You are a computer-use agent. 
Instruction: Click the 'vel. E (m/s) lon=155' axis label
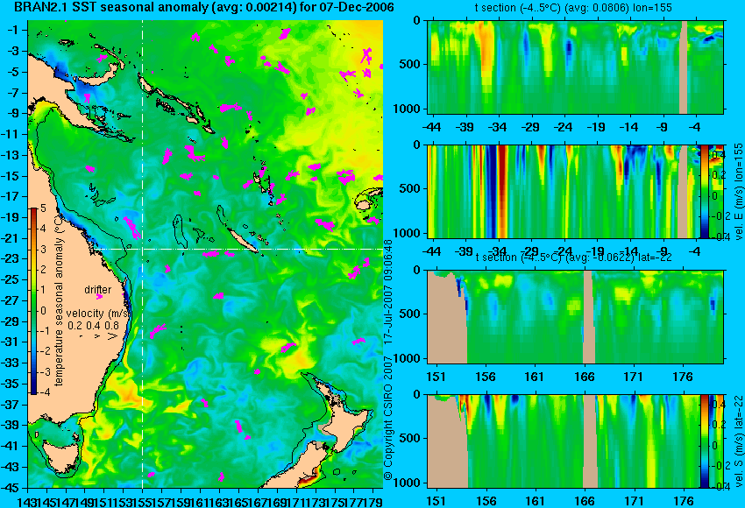(x=738, y=191)
